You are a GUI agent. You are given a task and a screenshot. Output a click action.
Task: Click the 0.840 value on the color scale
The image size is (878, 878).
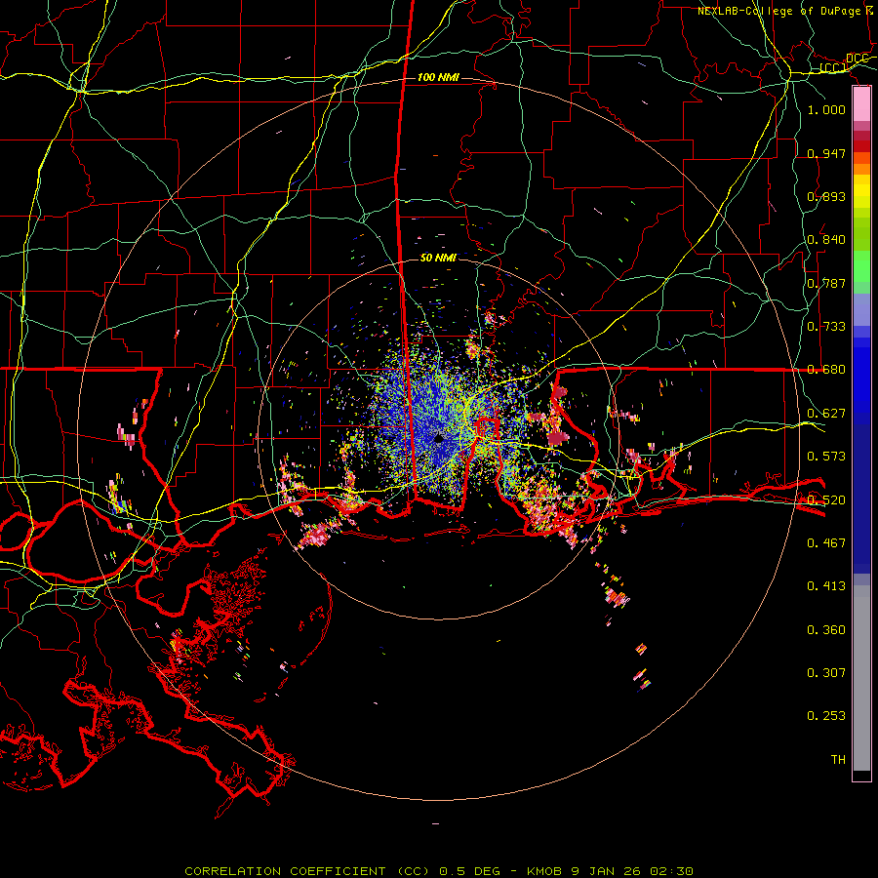(x=826, y=240)
